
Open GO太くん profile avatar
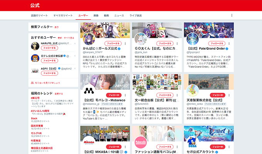pyautogui.click(x=141, y=39)
